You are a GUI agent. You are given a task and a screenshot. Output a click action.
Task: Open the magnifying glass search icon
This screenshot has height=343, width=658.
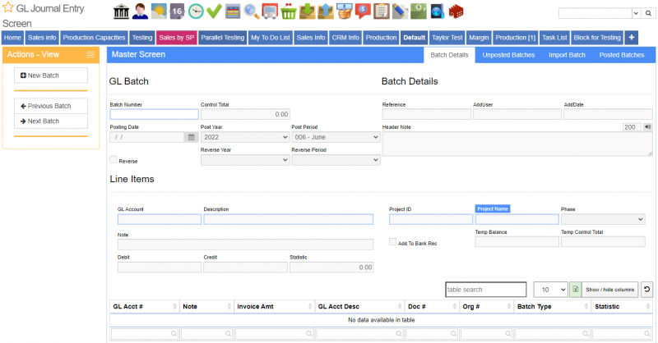pos(251,11)
